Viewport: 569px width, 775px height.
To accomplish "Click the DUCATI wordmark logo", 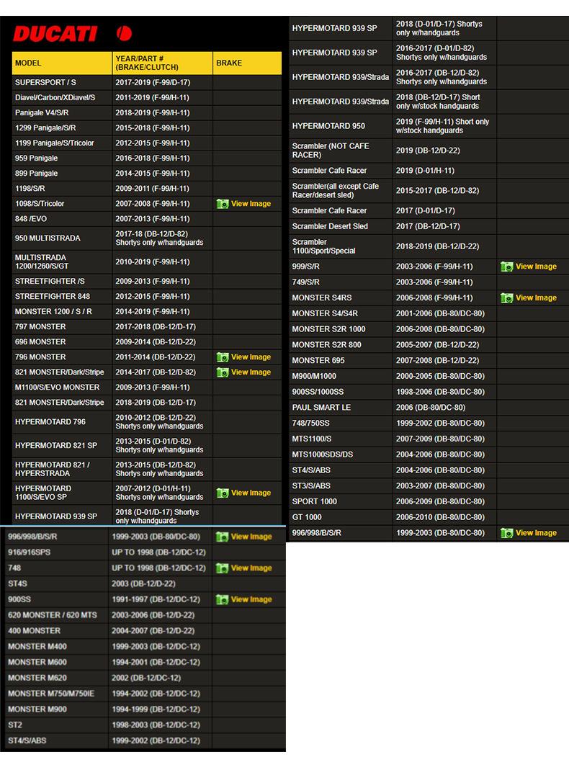I will [55, 34].
